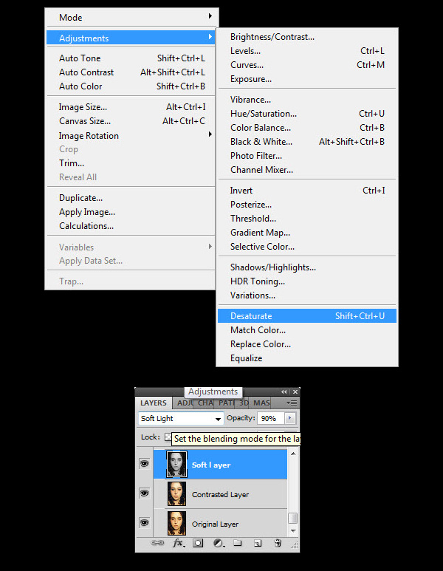
Task: Open Channel Mixer adjustment
Action: point(307,170)
